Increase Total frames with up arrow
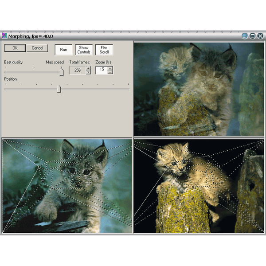This screenshot has width=266, height=266. [88, 68]
